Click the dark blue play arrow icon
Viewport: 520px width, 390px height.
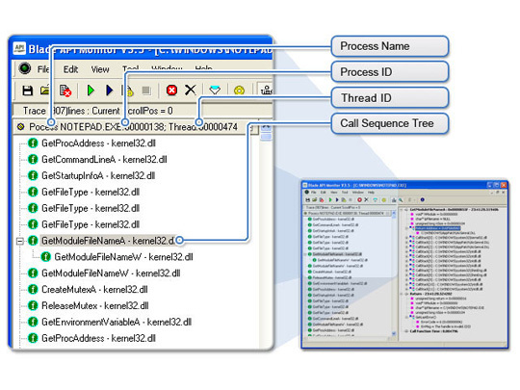[109, 90]
